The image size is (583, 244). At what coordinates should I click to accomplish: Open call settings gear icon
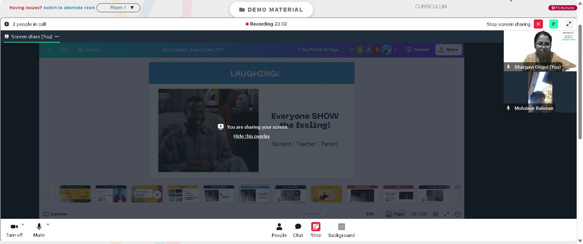click(x=6, y=24)
